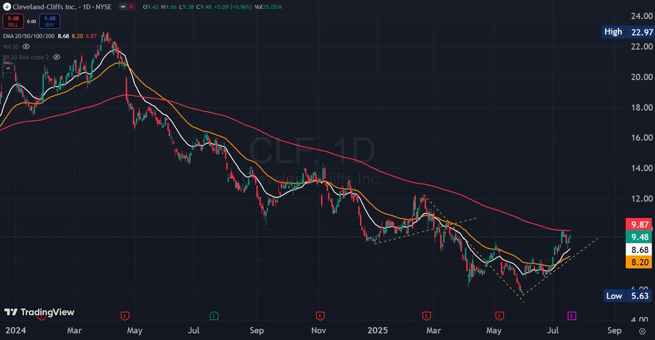The width and height of the screenshot is (655, 340).
Task: Open the red earnings marker near May 2024
Action: [x=125, y=315]
